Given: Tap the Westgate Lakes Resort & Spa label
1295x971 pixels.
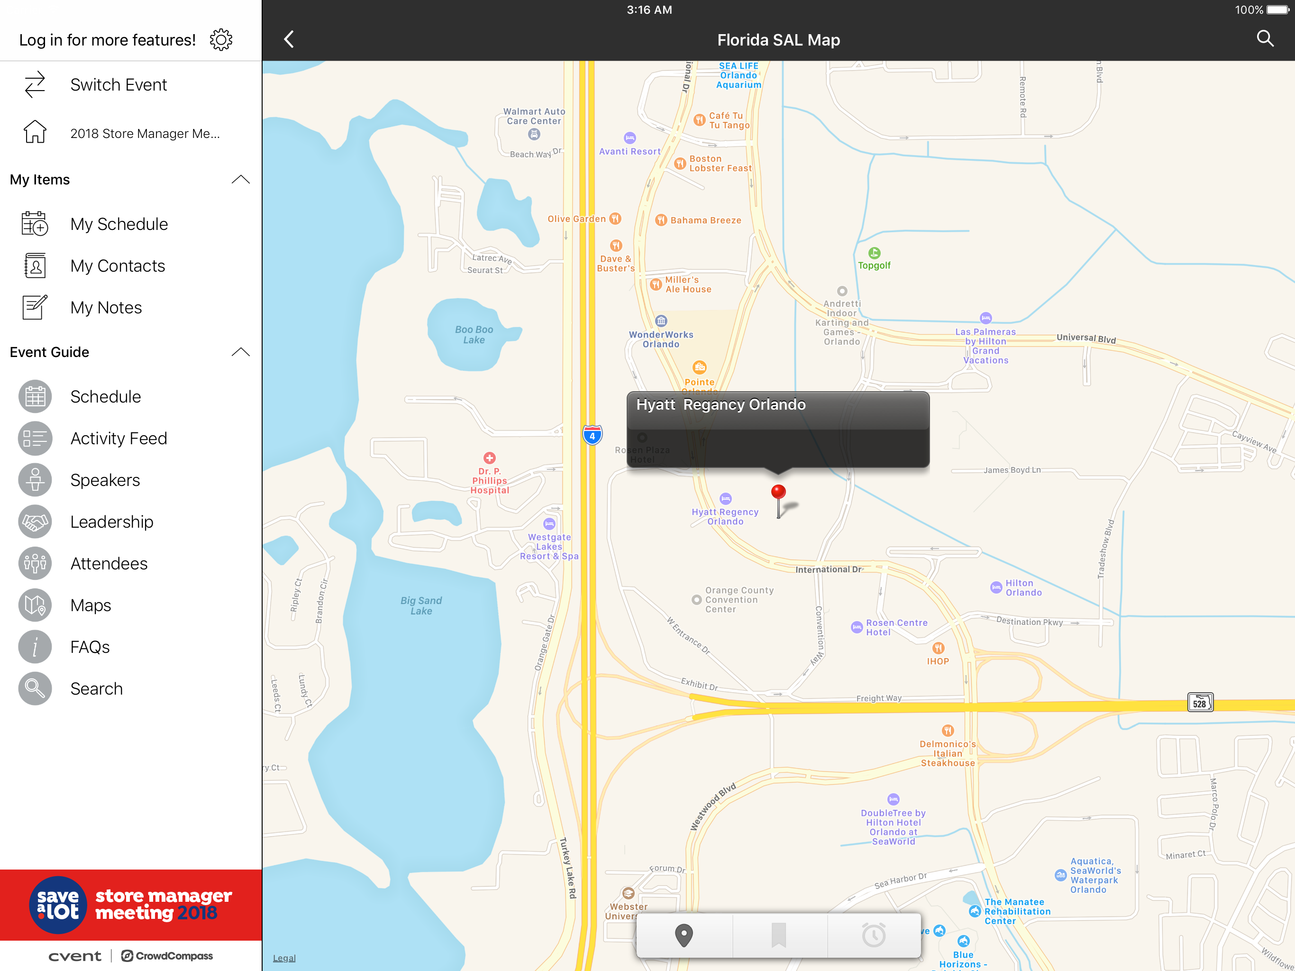Looking at the screenshot, I should point(549,546).
